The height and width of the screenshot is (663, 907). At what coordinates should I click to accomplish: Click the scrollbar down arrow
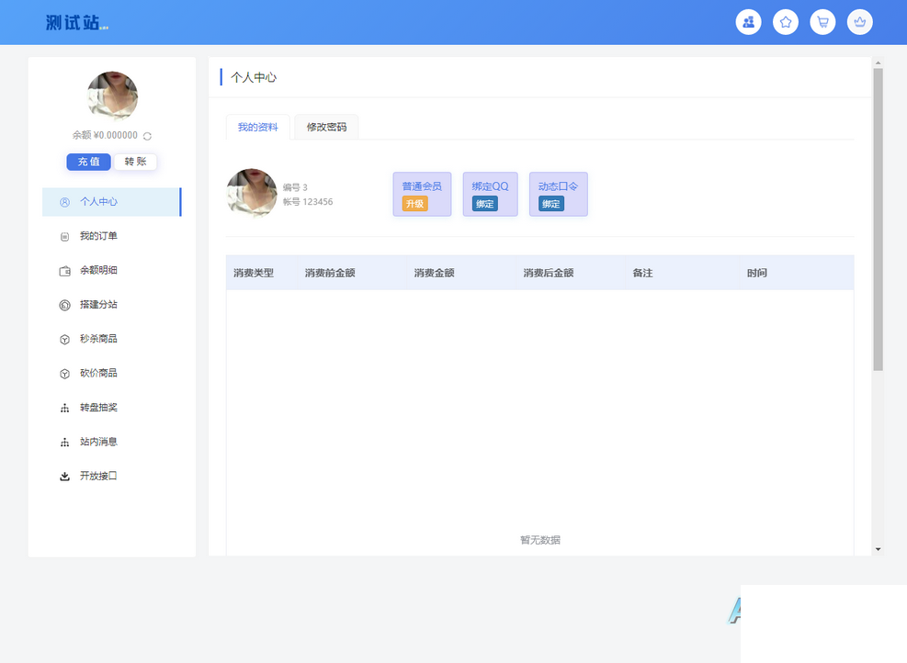coord(878,549)
